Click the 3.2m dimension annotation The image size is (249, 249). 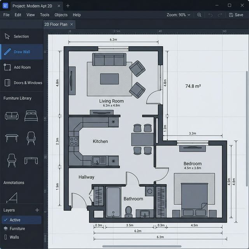(x=193, y=133)
